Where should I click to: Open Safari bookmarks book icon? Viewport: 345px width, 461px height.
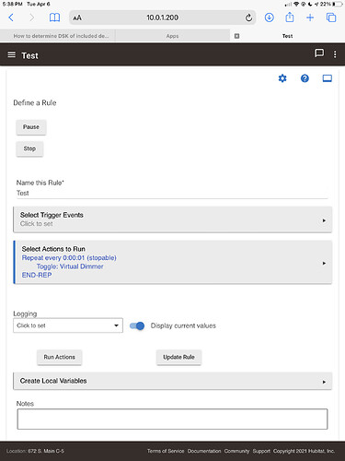tap(54, 18)
